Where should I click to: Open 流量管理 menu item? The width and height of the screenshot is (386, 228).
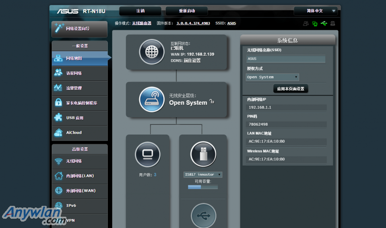coord(80,88)
